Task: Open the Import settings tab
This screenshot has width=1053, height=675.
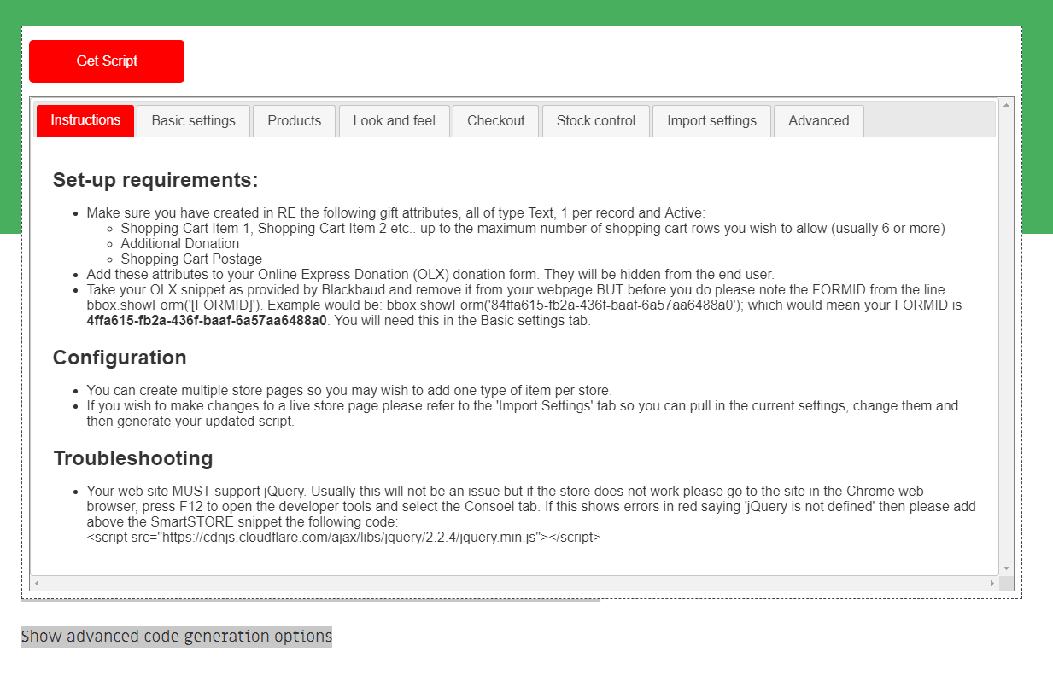Action: [x=712, y=121]
